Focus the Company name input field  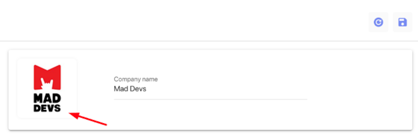210,89
